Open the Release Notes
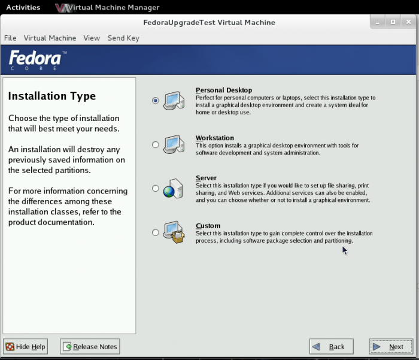Image resolution: width=419 pixels, height=360 pixels. 90,347
